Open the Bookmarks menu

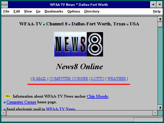[x=54, y=11]
